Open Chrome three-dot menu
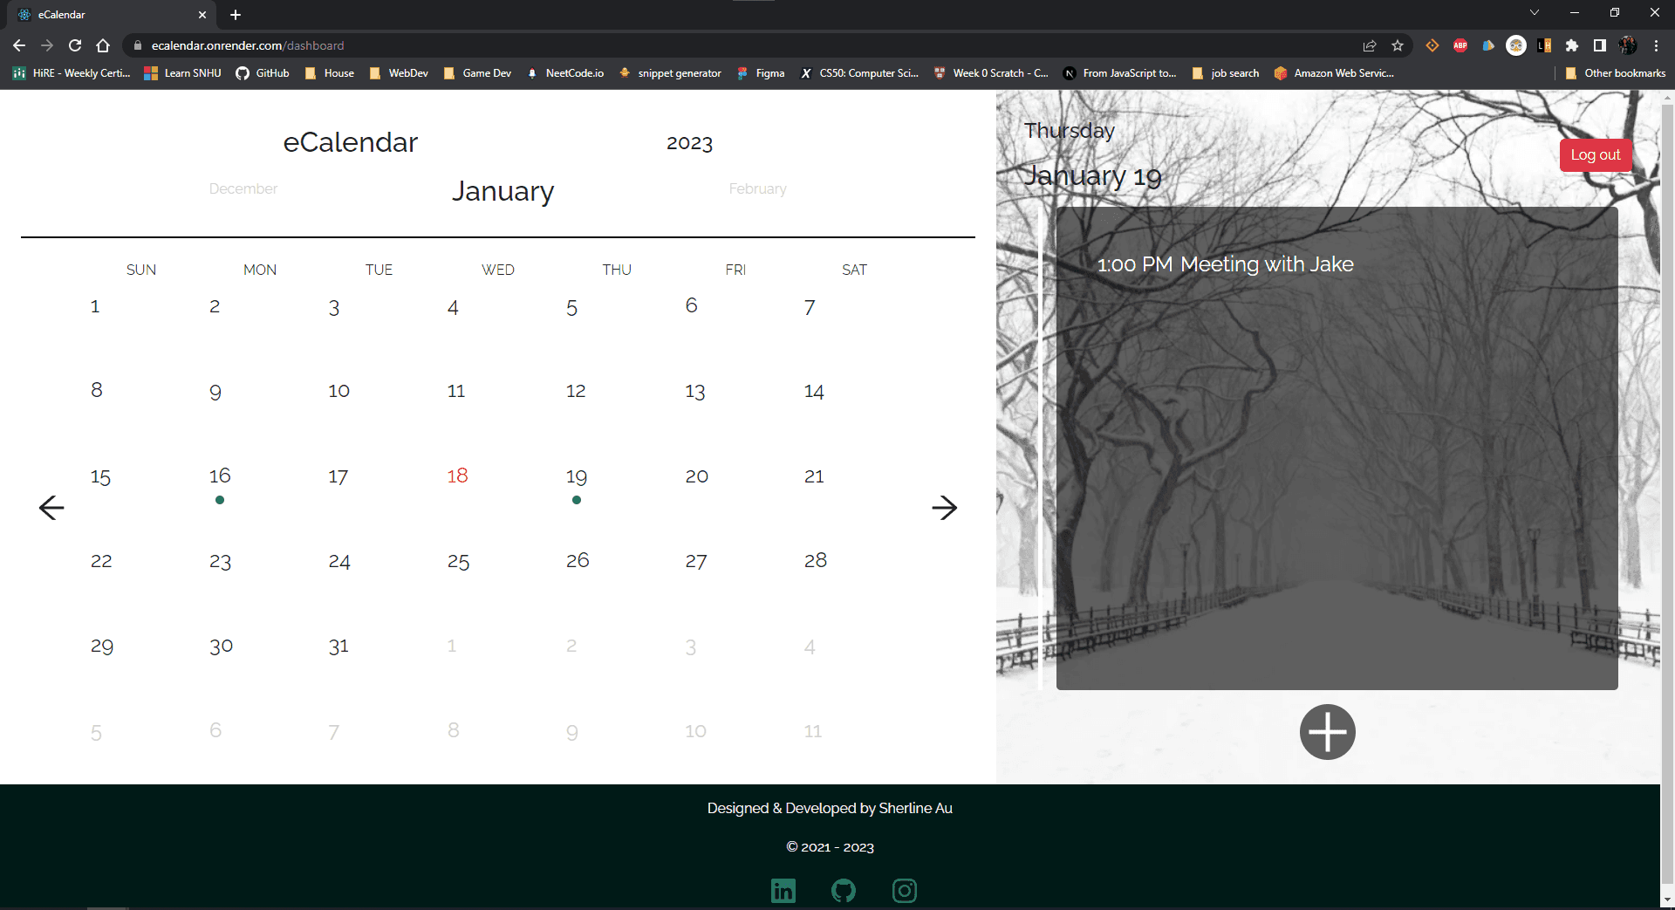This screenshot has width=1675, height=910. [x=1656, y=45]
